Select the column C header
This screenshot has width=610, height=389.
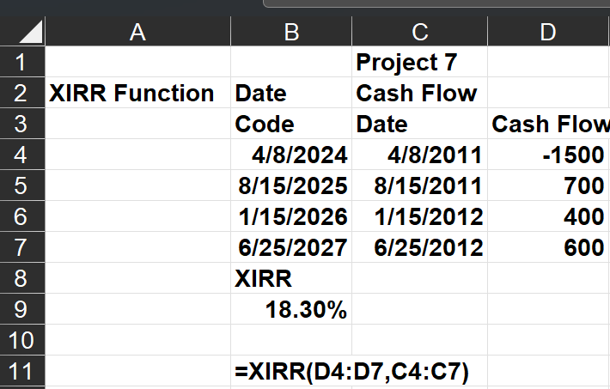coord(419,33)
